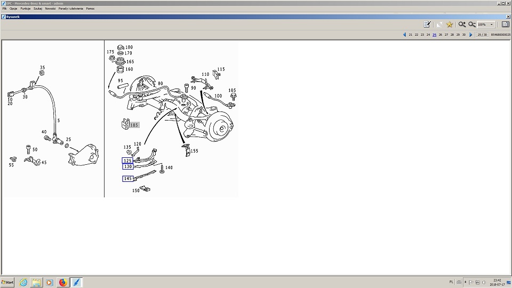Click the Windows Start button

(x=8, y=282)
